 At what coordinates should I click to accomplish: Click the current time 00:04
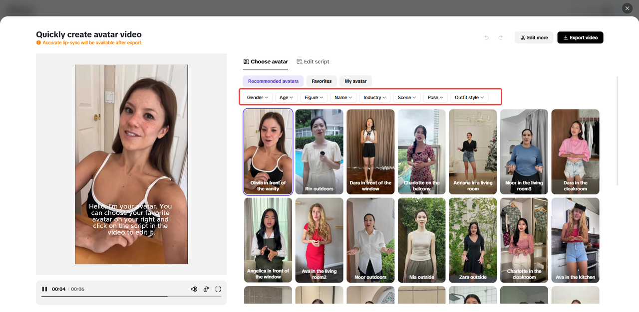[59, 289]
